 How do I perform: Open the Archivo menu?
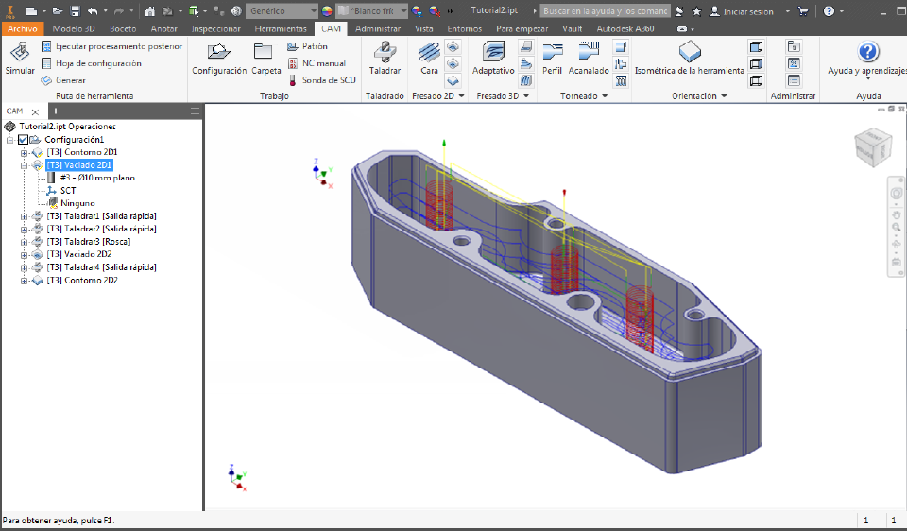23,28
